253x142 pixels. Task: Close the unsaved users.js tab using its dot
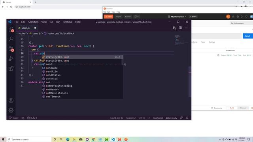(35, 28)
